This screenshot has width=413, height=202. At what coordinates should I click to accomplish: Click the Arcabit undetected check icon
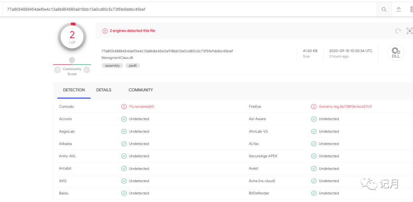(x=124, y=168)
